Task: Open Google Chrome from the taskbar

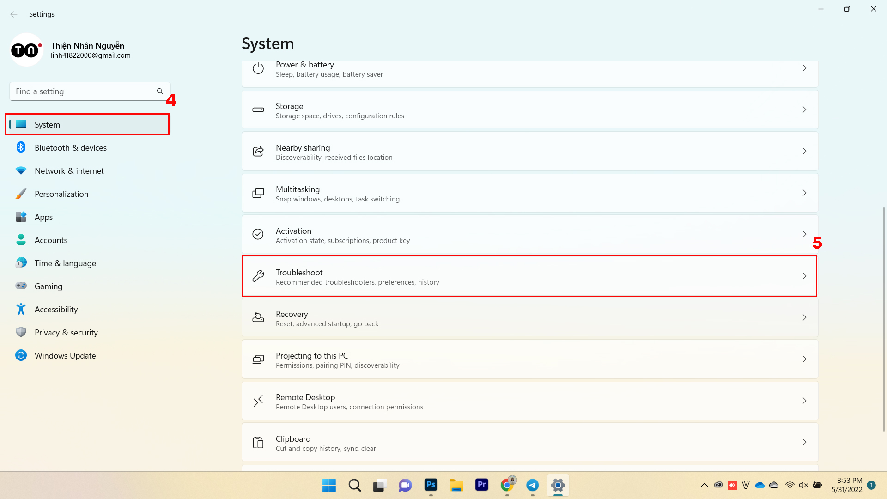Action: coord(507,485)
